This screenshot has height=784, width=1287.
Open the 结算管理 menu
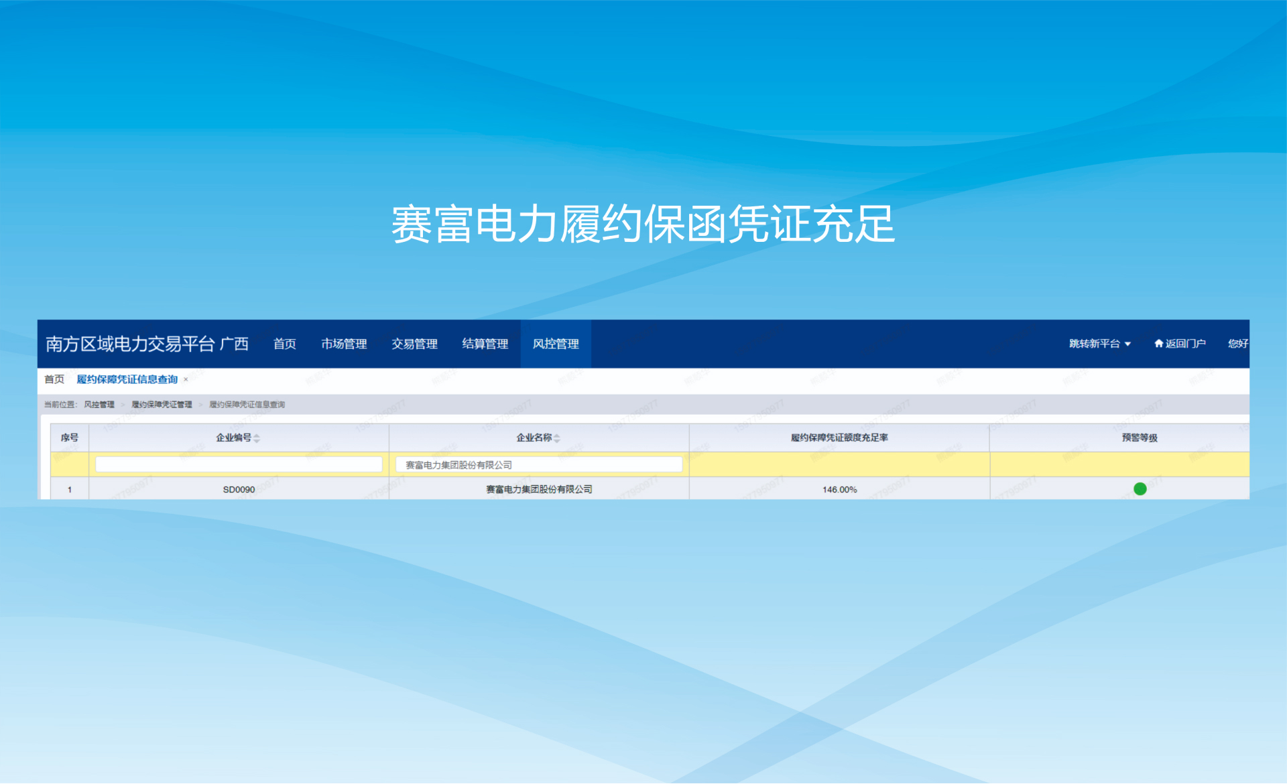point(485,344)
